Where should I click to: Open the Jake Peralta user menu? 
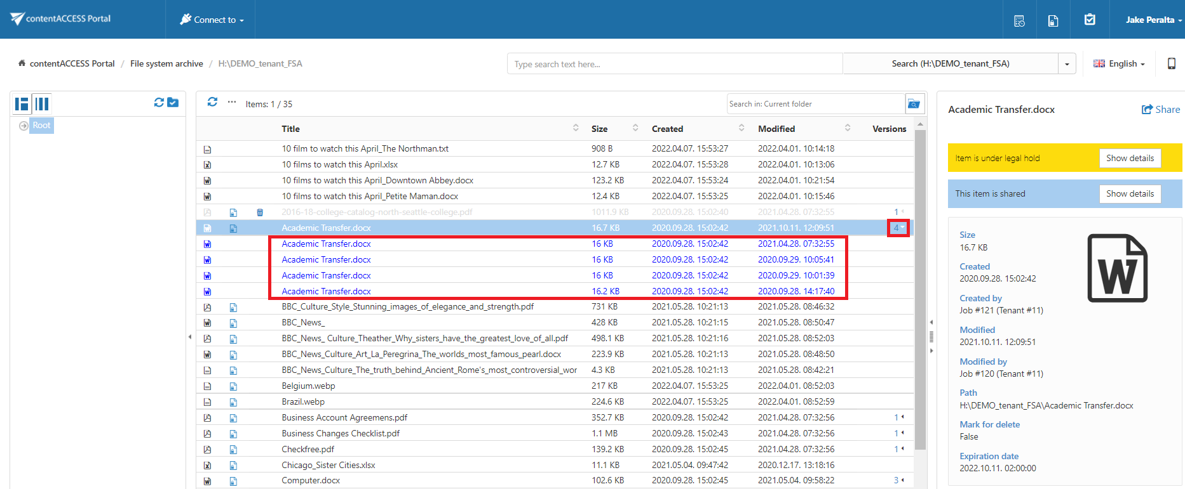pyautogui.click(x=1153, y=20)
